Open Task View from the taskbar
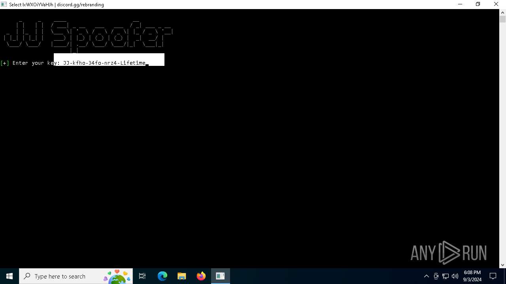Screen dimensions: 506x284 coord(142,276)
